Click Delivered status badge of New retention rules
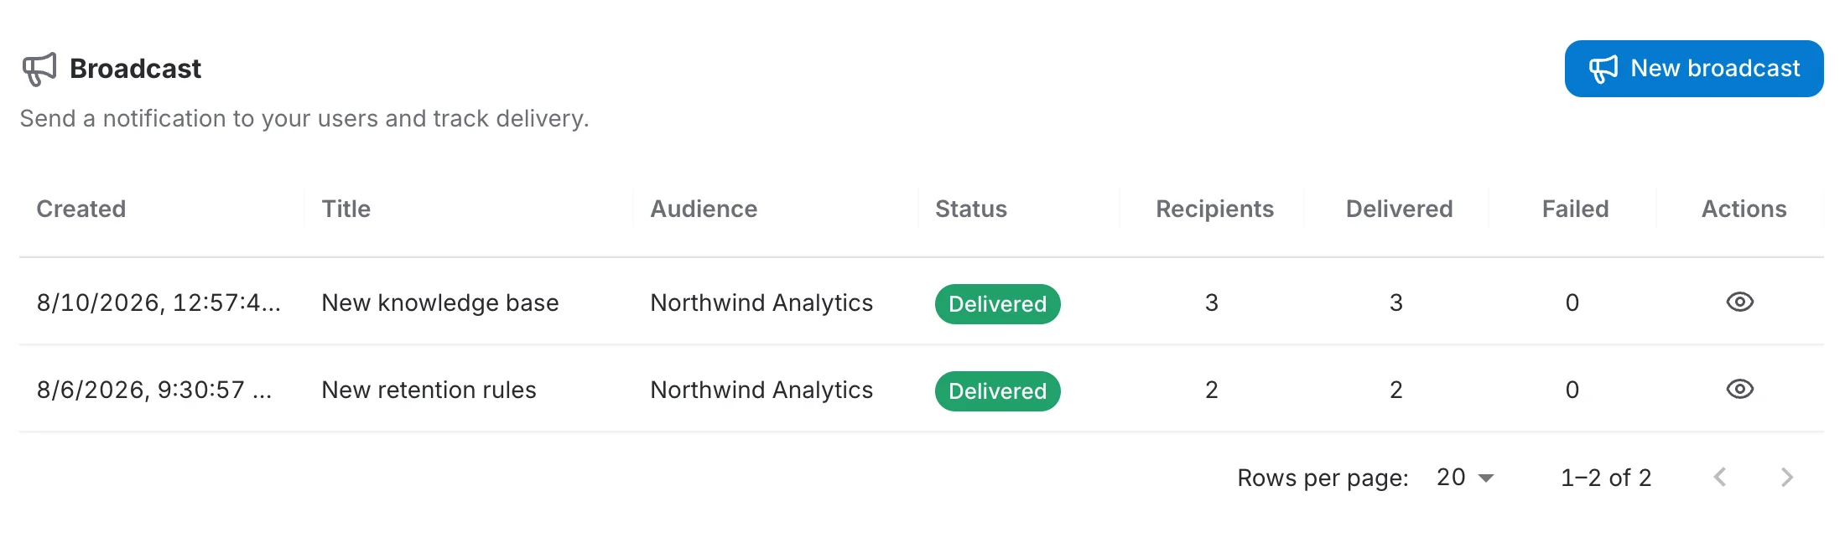The height and width of the screenshot is (548, 1845). tap(998, 390)
